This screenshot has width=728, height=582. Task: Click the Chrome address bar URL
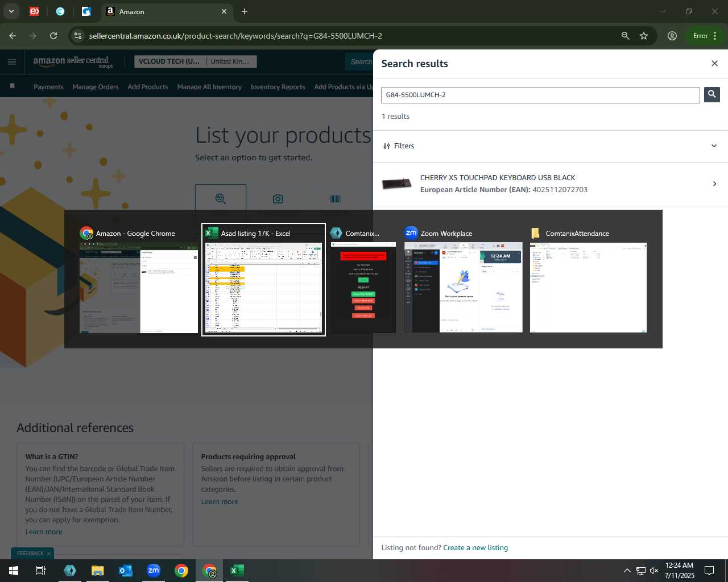point(235,36)
